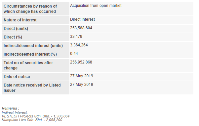The width and height of the screenshot is (199, 126).
Task: Select the Kumpulan Liva Sdn. Bhd. remark line
Action: [32, 120]
